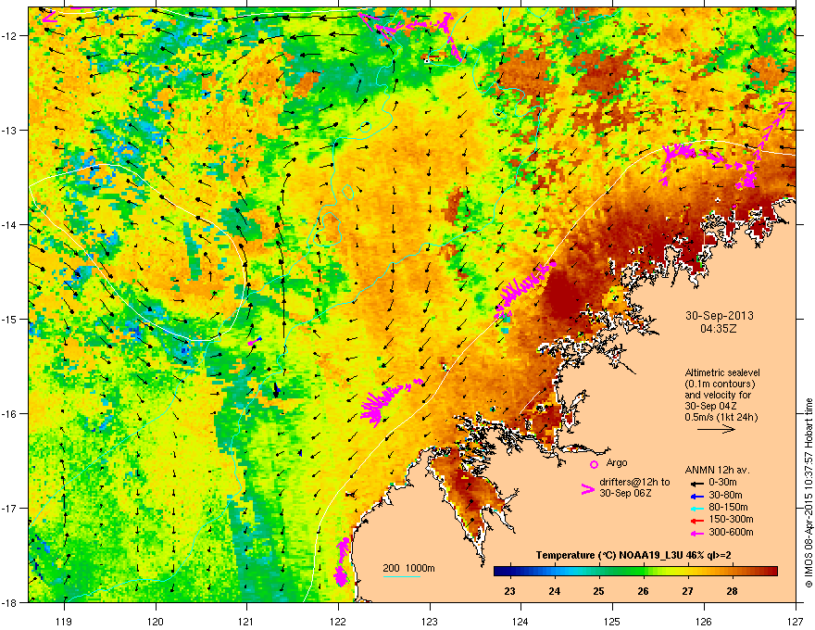
Task: Click longitude axis label 119
Action: coord(64,621)
